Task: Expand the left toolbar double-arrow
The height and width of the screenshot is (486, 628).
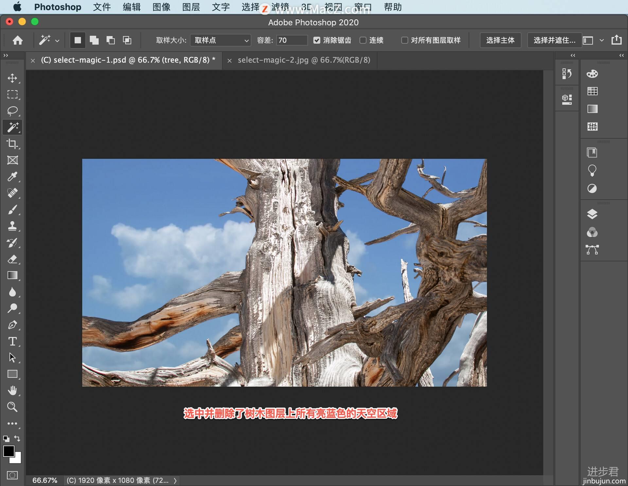Action: point(6,55)
